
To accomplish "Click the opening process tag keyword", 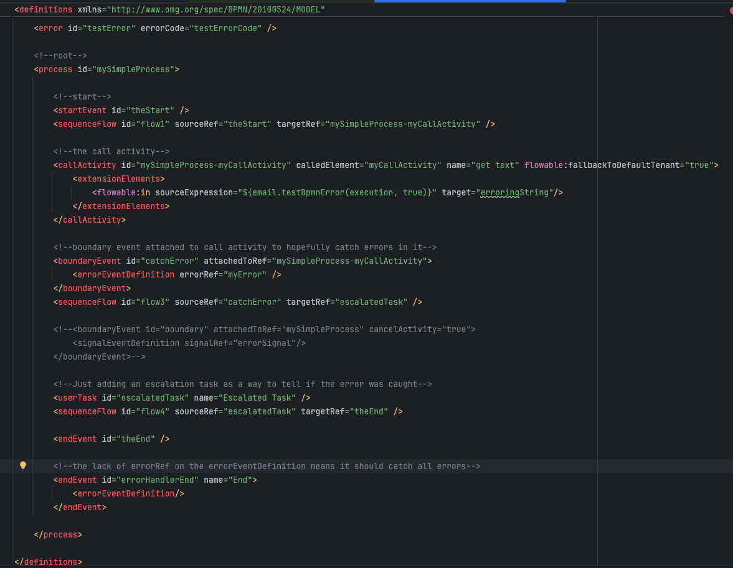I will click(55, 70).
